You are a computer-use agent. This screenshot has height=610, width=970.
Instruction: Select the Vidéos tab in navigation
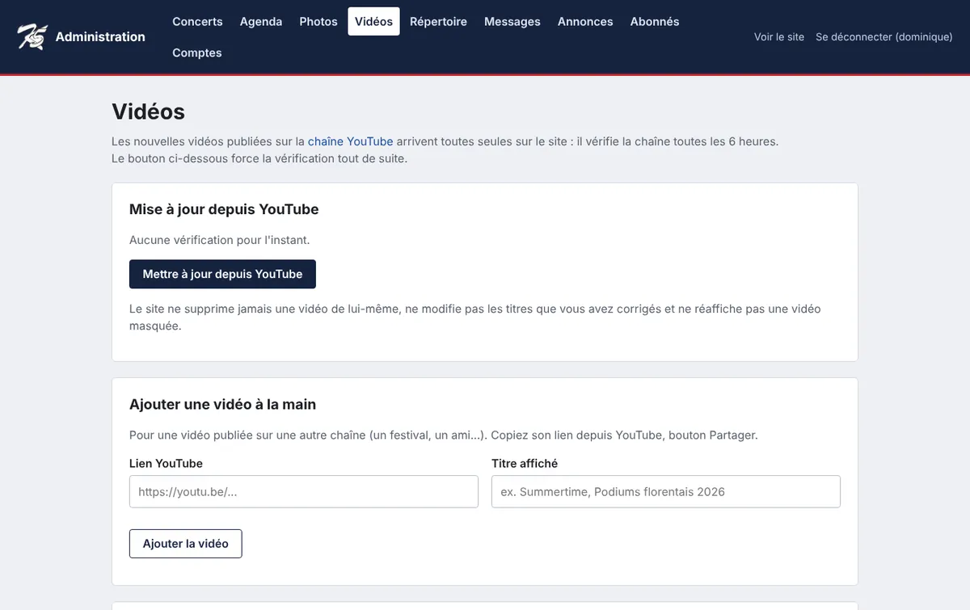pos(373,22)
